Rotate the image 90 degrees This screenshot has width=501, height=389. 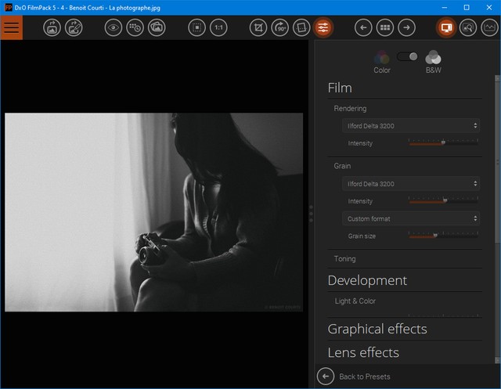280,27
